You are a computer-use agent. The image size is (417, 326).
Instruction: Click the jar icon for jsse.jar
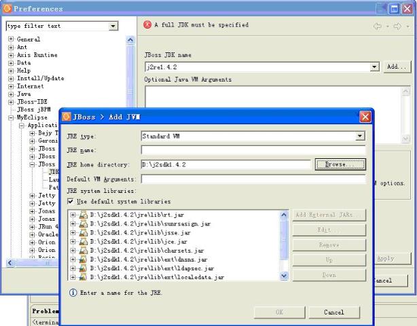pos(83,233)
